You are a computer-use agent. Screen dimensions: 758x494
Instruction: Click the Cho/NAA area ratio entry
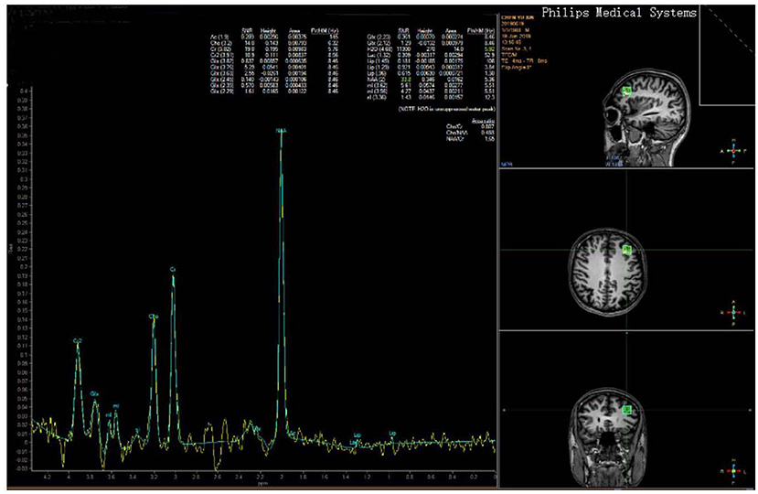coord(470,133)
